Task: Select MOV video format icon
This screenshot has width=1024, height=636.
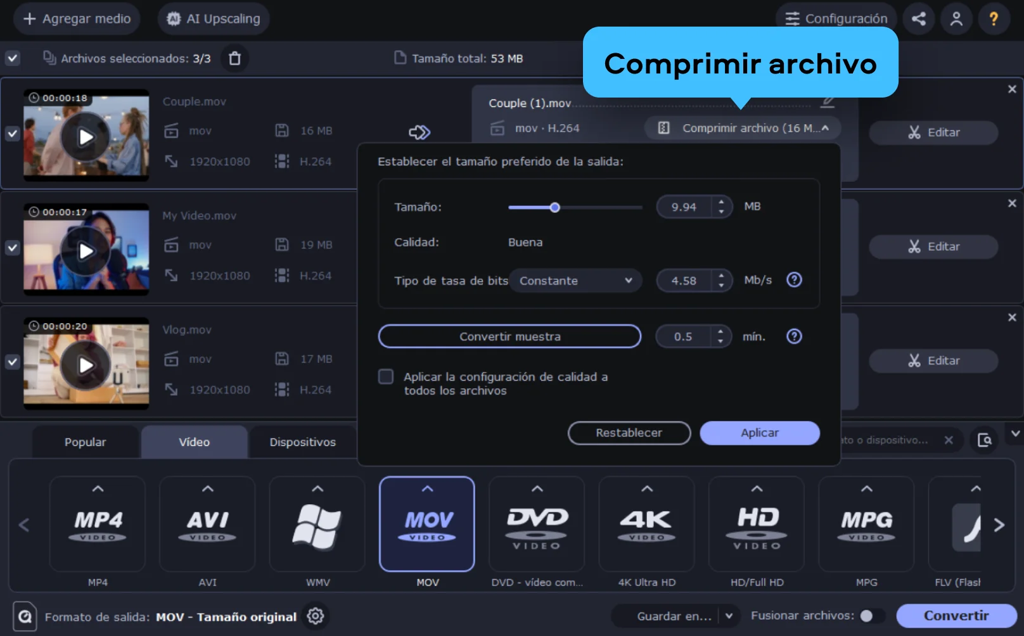Action: coord(427,525)
